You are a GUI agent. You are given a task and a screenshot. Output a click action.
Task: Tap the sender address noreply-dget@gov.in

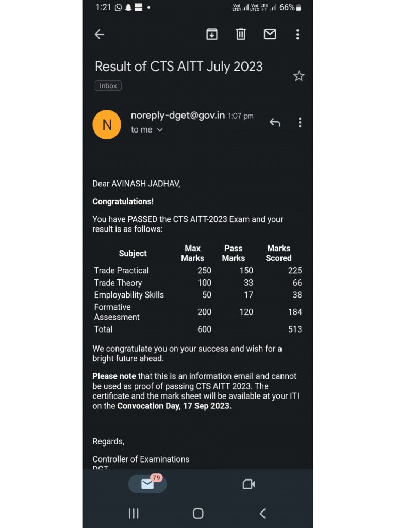coord(177,115)
